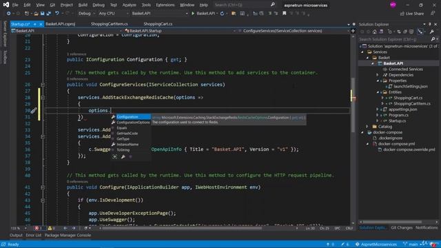Pin the Startup.cs tab
The height and width of the screenshot is (248, 441).
35,24
